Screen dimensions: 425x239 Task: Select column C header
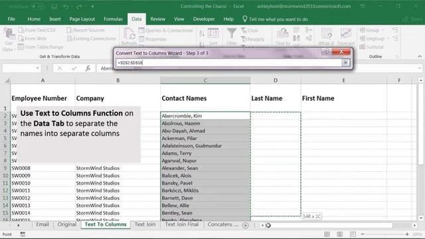tap(205, 80)
